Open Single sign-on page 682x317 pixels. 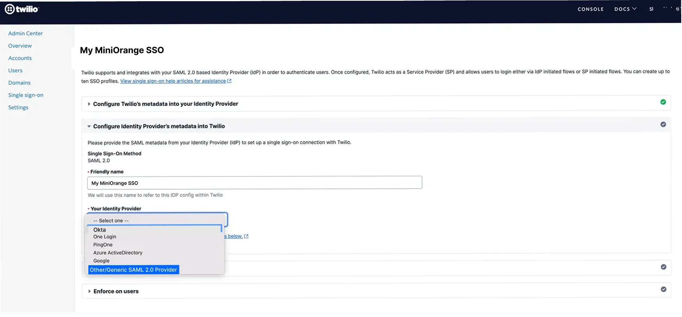point(26,95)
